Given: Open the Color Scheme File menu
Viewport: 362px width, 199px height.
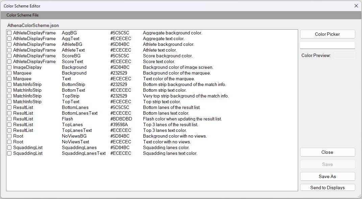Looking at the screenshot, I should [23, 15].
